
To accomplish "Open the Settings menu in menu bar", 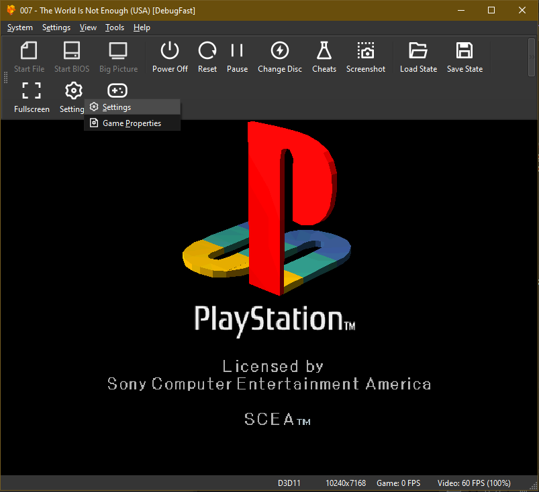I will point(56,27).
